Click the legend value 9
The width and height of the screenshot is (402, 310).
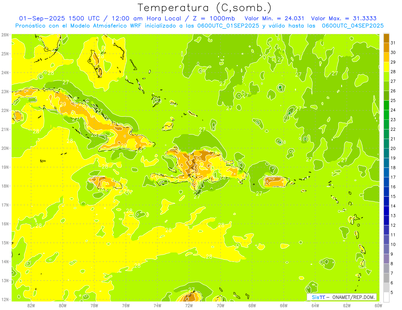click(392, 254)
